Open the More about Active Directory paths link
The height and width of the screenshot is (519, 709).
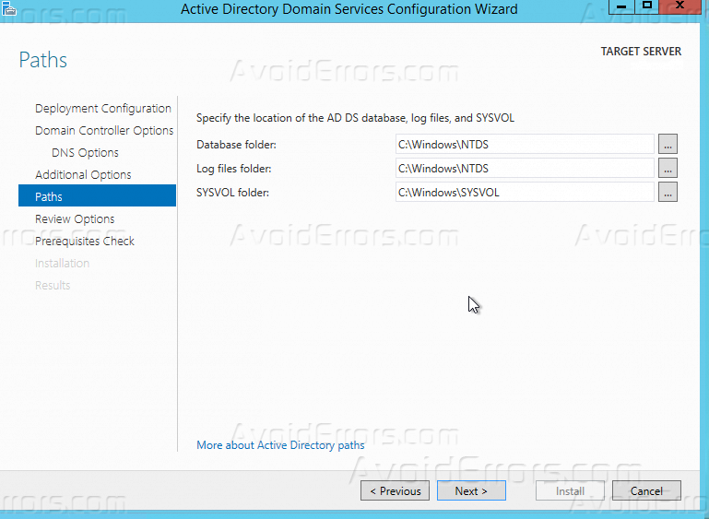(280, 445)
